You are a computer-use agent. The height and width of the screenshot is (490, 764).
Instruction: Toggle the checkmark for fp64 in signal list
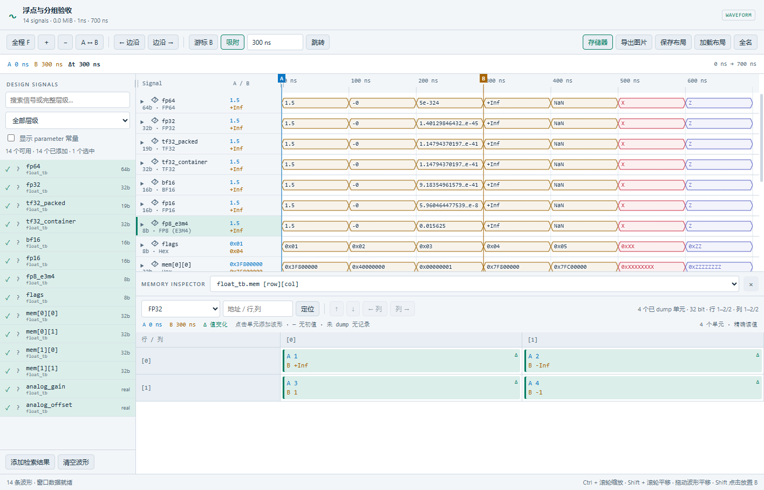point(8,169)
